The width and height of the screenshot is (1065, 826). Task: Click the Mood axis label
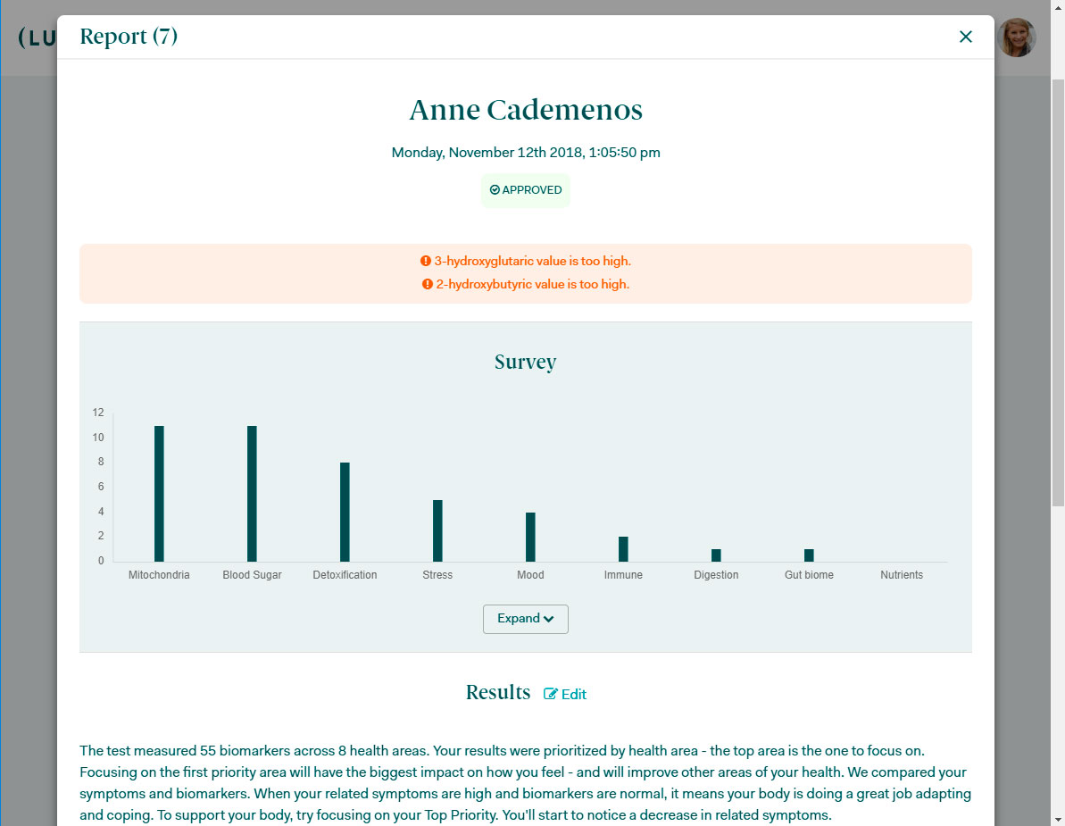[530, 575]
